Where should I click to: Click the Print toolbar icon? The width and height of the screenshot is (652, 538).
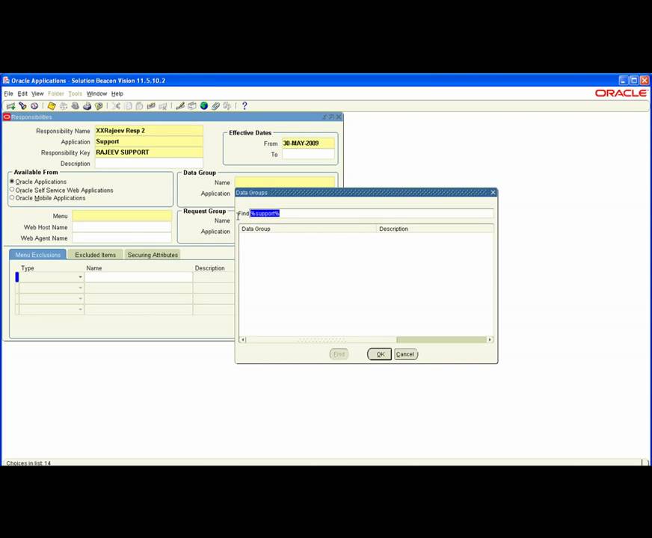tap(87, 106)
